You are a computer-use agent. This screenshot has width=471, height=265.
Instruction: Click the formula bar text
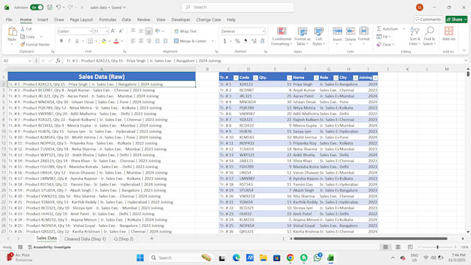pos(143,61)
